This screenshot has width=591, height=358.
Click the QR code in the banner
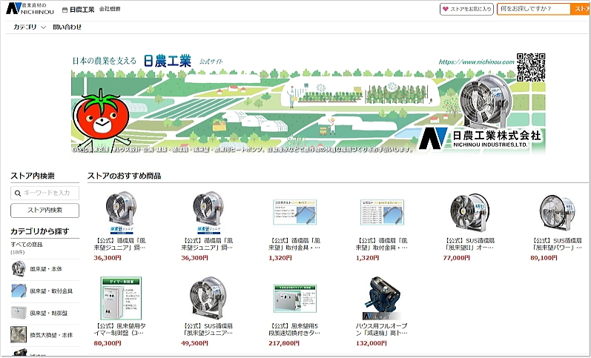[x=531, y=67]
